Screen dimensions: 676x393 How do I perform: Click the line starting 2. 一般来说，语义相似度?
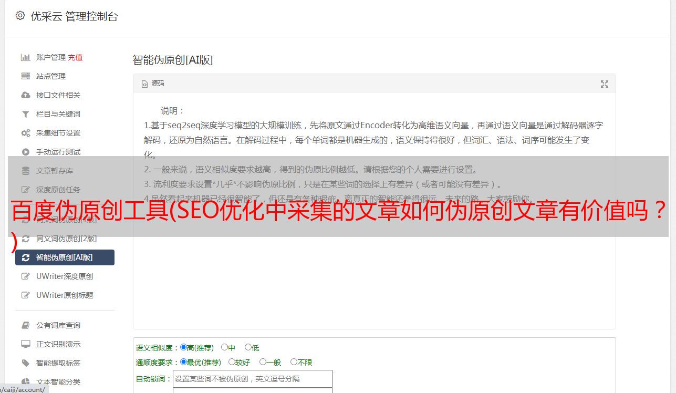[x=311, y=170]
